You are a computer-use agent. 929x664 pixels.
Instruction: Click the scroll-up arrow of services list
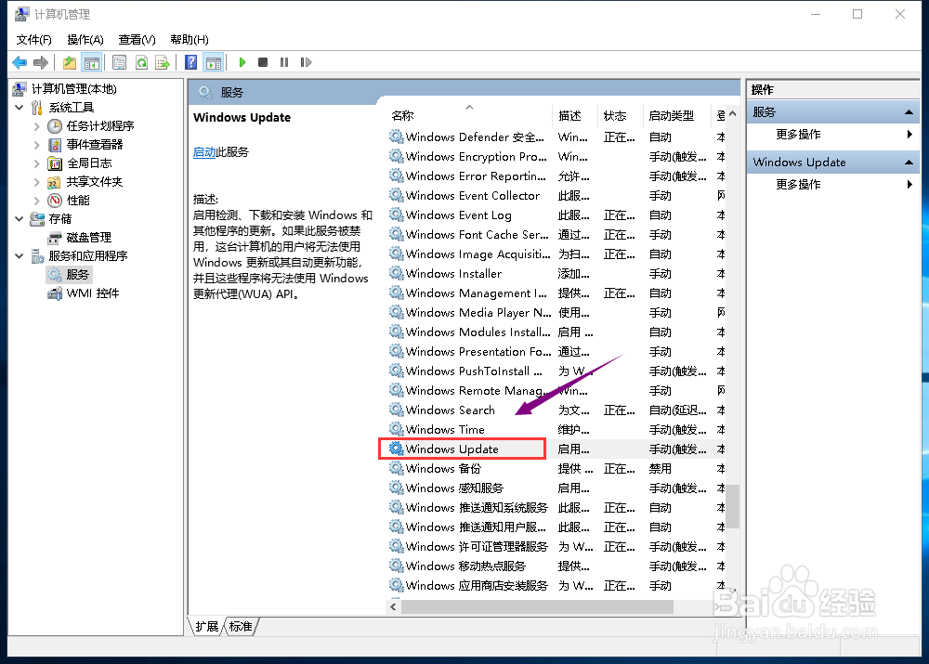(x=733, y=113)
